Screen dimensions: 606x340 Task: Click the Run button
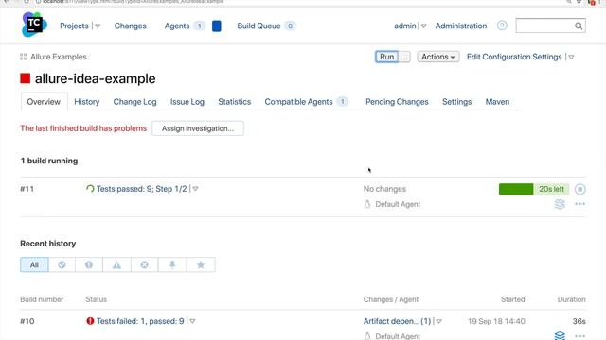pos(387,57)
